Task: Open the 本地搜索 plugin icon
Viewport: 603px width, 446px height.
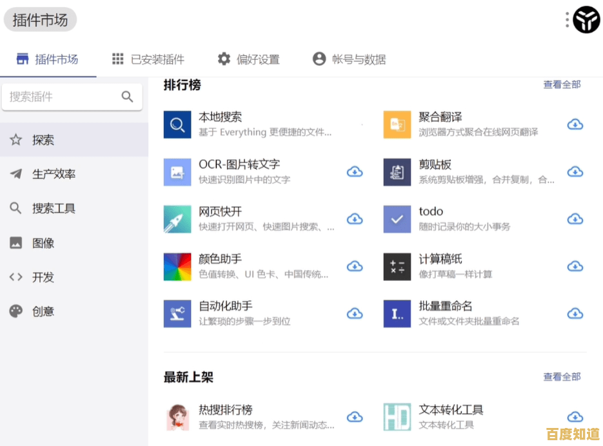Action: (x=177, y=124)
